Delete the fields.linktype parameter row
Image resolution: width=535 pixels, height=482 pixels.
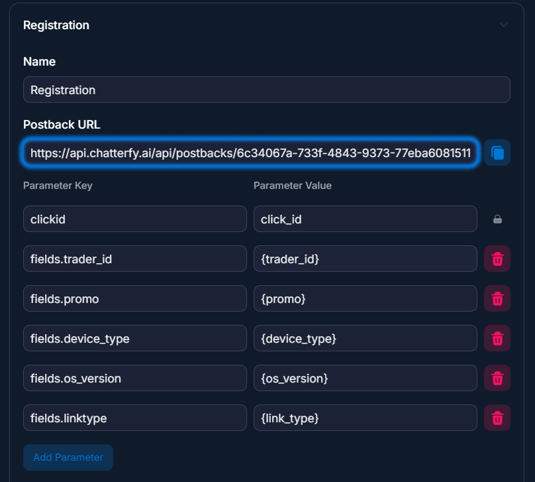pyautogui.click(x=497, y=418)
